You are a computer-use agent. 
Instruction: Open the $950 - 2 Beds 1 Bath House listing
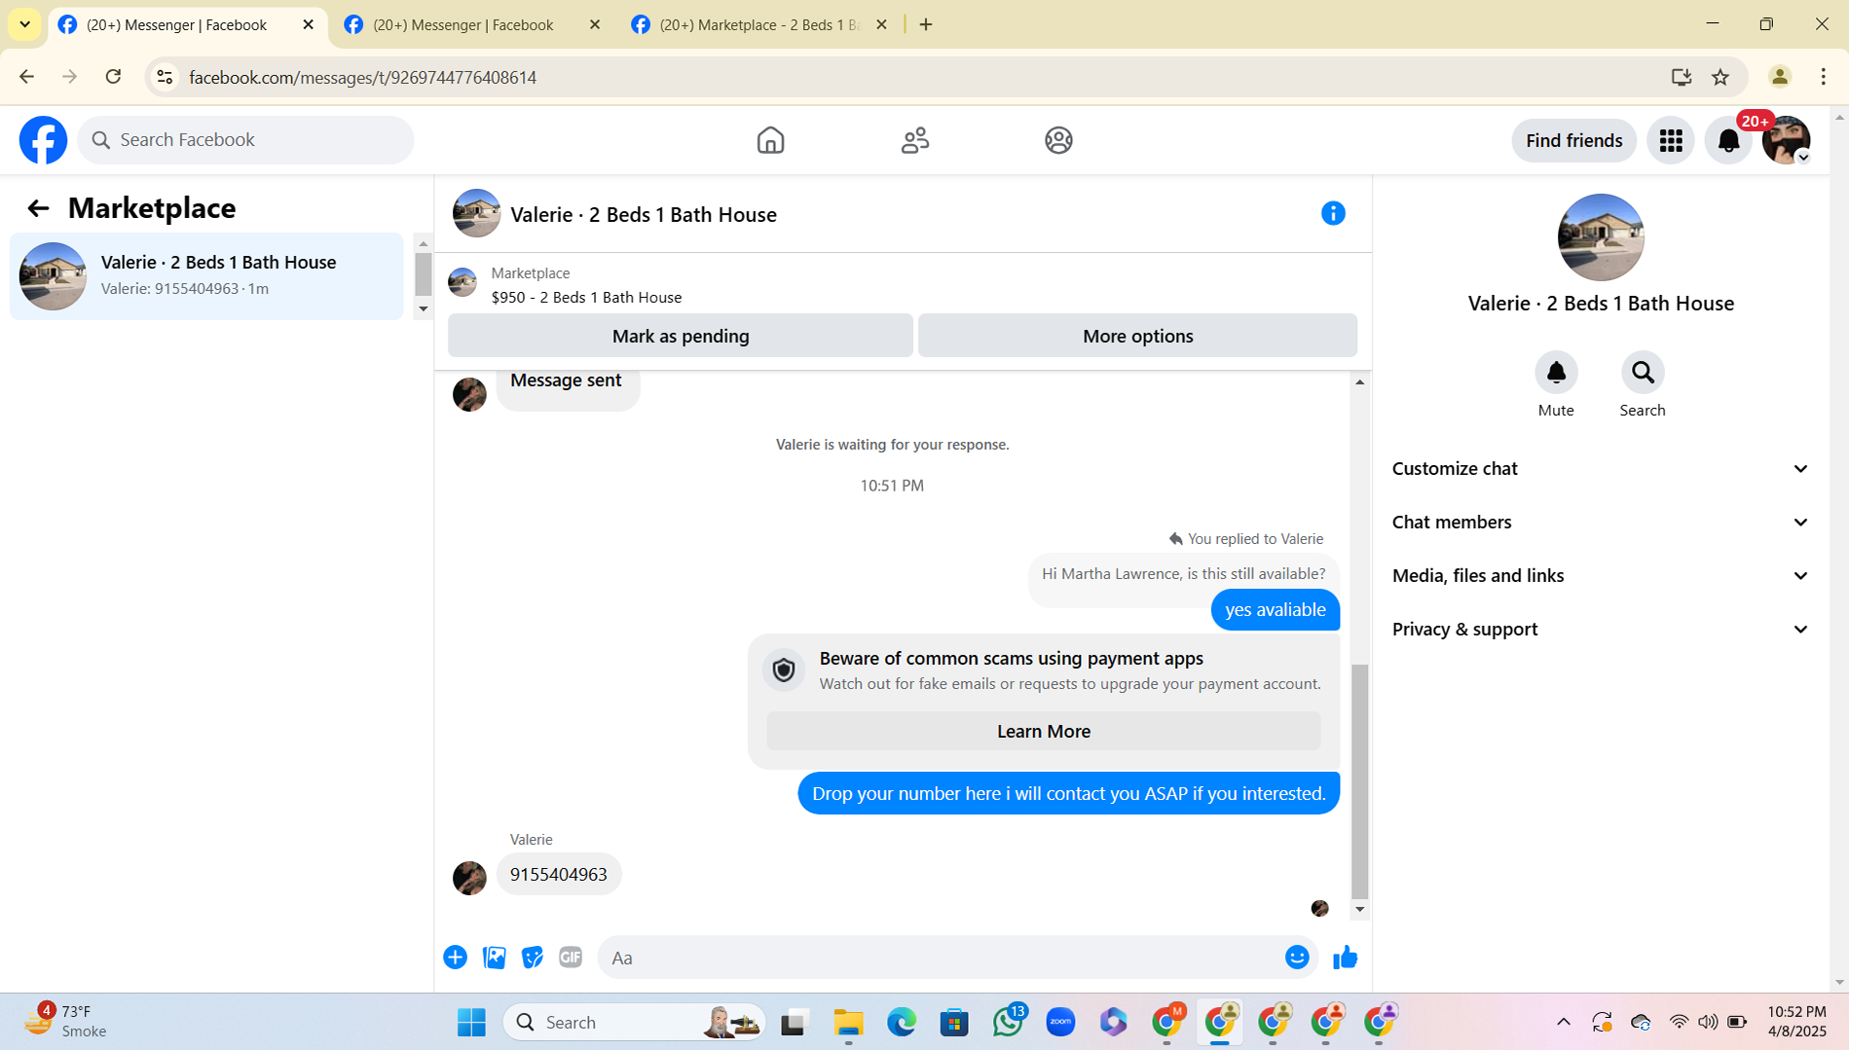[x=585, y=297]
